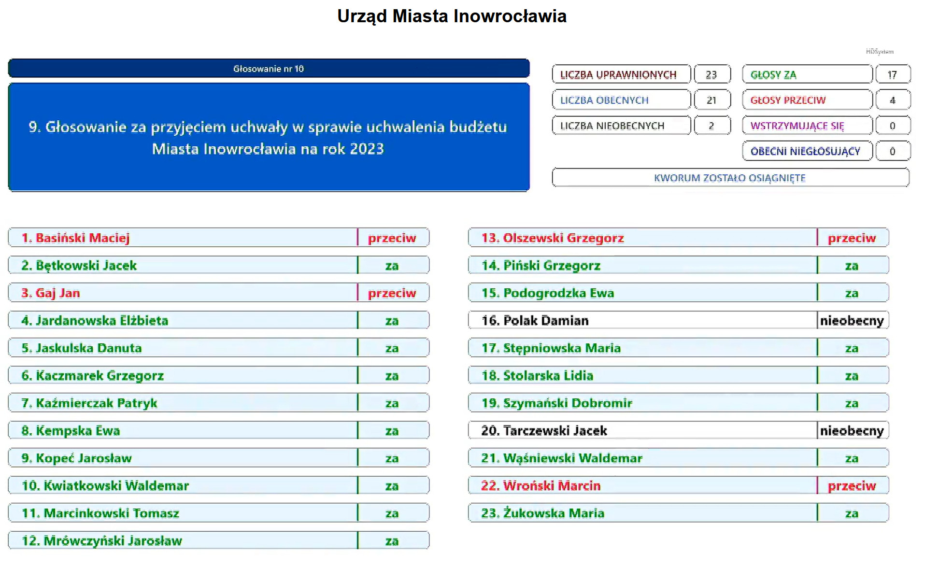Image resolution: width=925 pixels, height=567 pixels.
Task: Select Tarczewski Jacek absent row
Action: click(x=642, y=431)
